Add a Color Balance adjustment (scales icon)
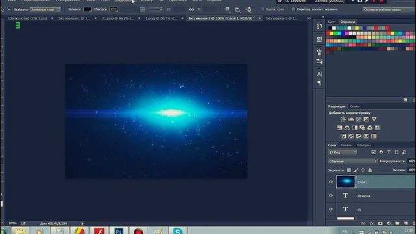 [347, 127]
